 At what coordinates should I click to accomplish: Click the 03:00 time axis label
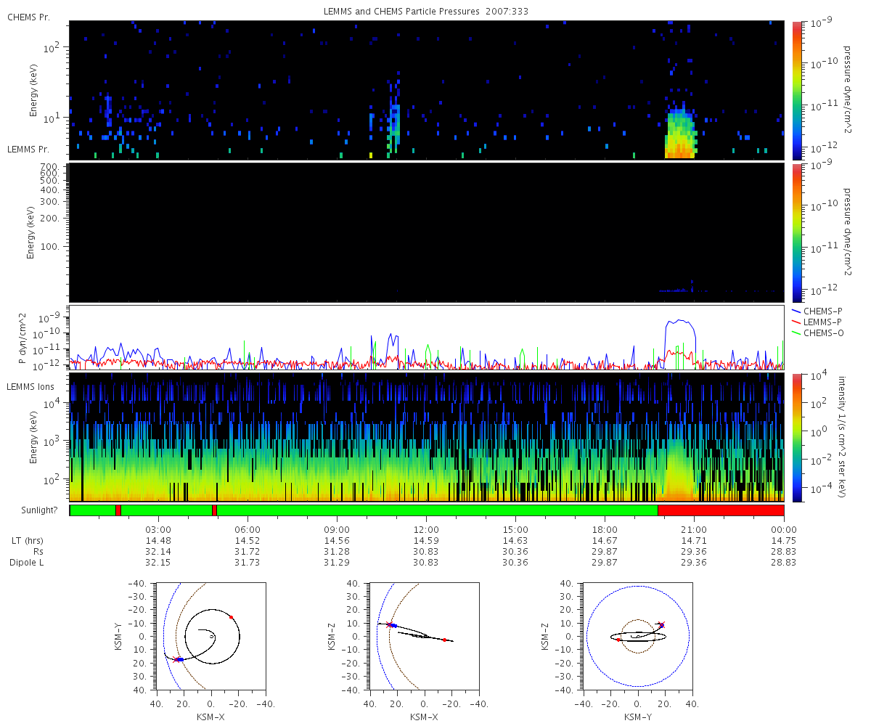158,529
